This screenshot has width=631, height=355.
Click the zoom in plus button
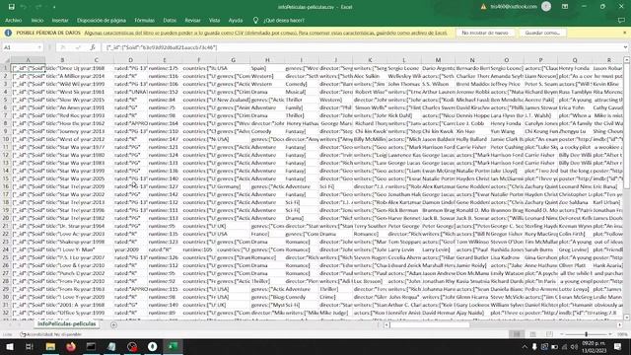click(x=610, y=334)
